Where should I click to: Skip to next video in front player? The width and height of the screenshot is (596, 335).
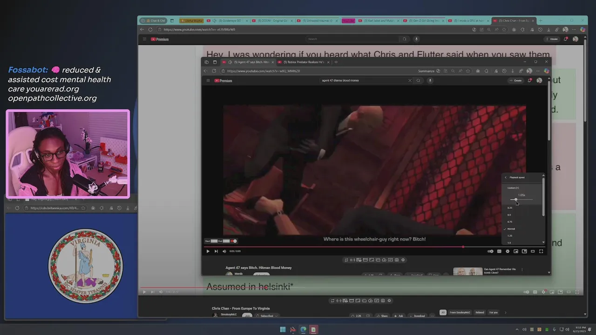[216, 251]
